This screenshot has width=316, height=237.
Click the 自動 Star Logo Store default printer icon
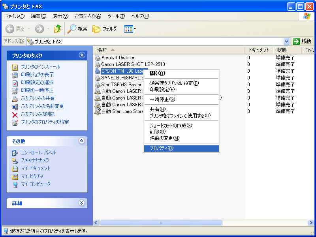point(98,111)
